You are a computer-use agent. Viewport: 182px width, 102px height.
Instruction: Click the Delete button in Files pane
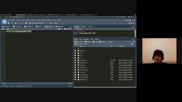[95, 42]
